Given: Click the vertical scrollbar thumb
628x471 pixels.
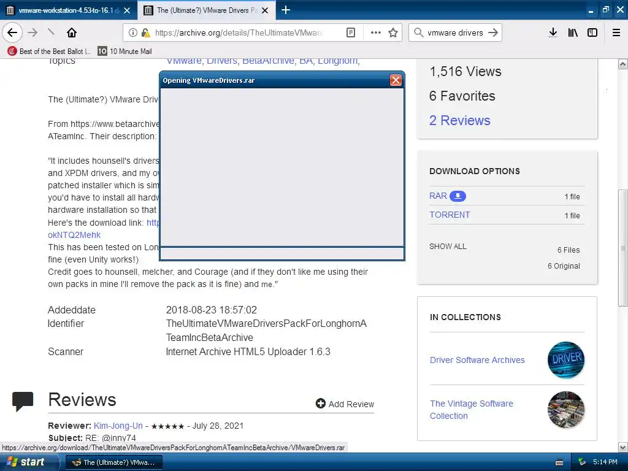Looking at the screenshot, I should pyautogui.click(x=623, y=248).
